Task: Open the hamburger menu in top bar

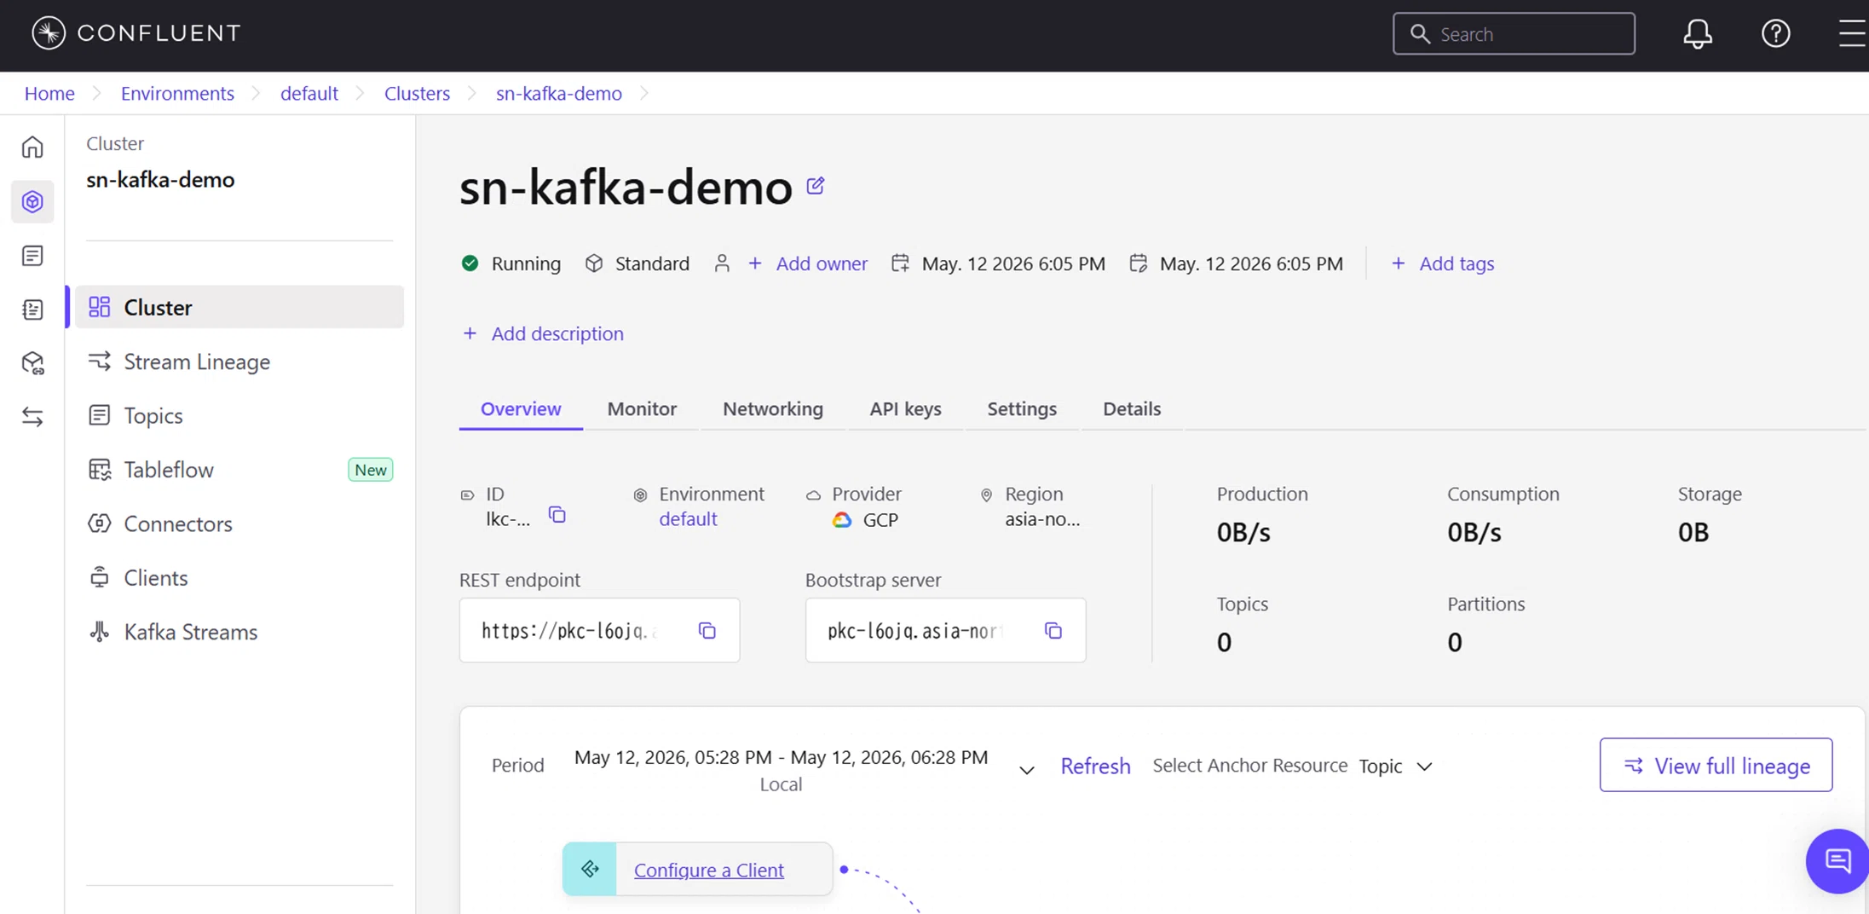Action: point(1852,34)
